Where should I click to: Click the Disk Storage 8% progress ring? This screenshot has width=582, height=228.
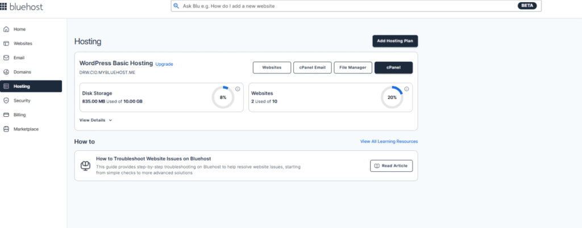[223, 98]
